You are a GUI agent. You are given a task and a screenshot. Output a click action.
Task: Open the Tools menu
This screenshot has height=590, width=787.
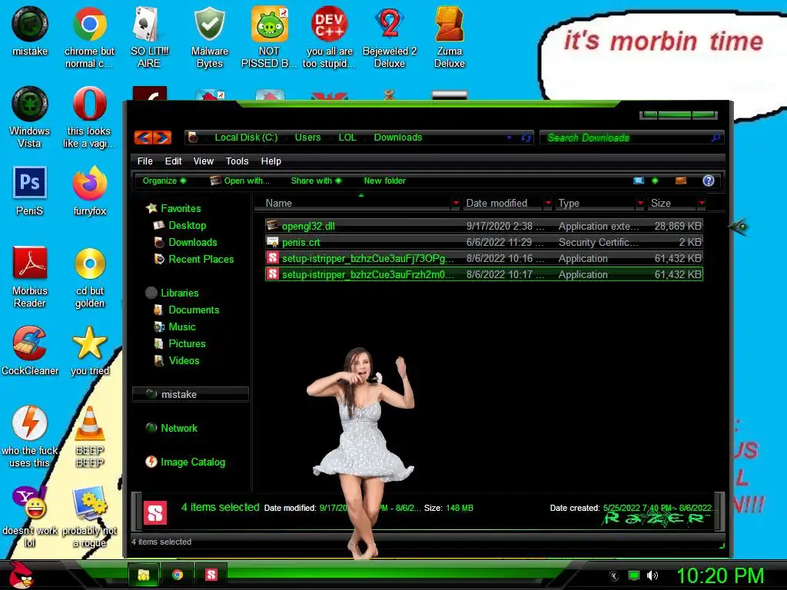[x=237, y=161]
